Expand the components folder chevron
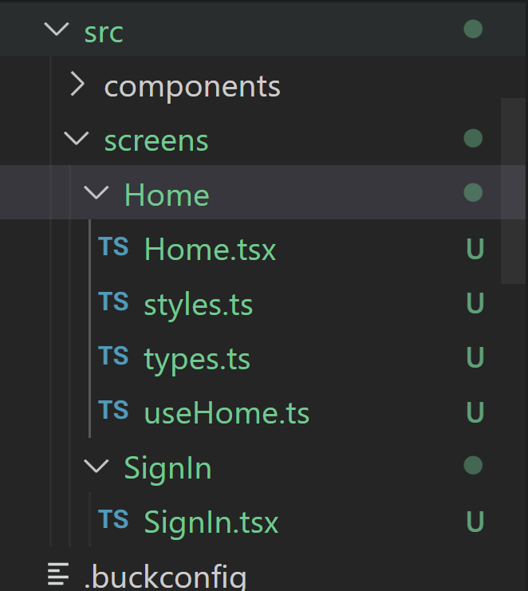Viewport: 528px width, 591px height. 77,84
